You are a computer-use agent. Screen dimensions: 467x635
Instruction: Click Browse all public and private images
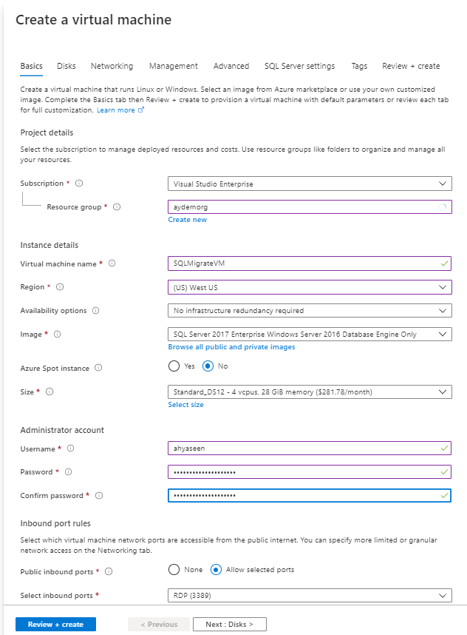pyautogui.click(x=231, y=347)
